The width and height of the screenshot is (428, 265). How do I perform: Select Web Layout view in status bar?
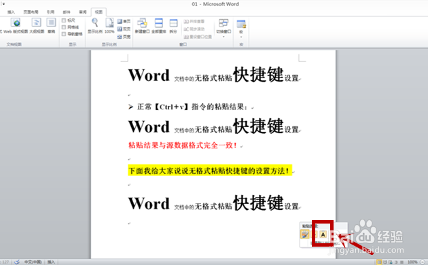[x=391, y=262]
